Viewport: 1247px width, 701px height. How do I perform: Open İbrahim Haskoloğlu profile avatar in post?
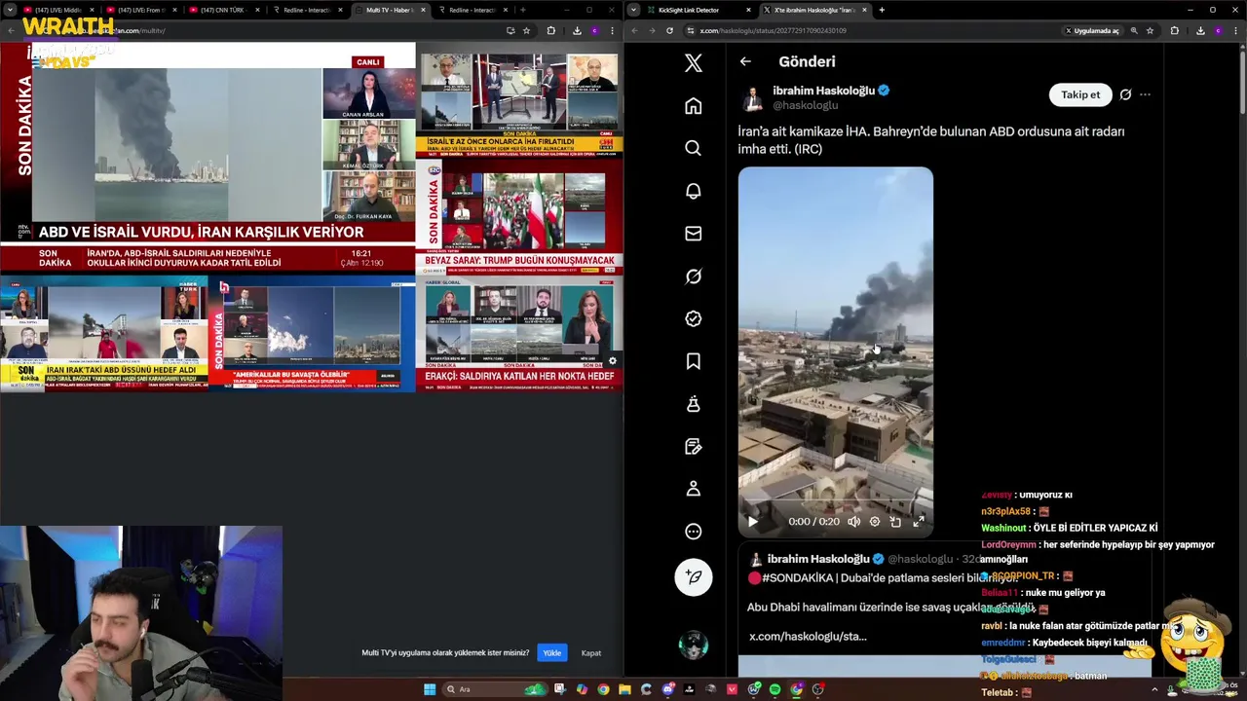[753, 97]
